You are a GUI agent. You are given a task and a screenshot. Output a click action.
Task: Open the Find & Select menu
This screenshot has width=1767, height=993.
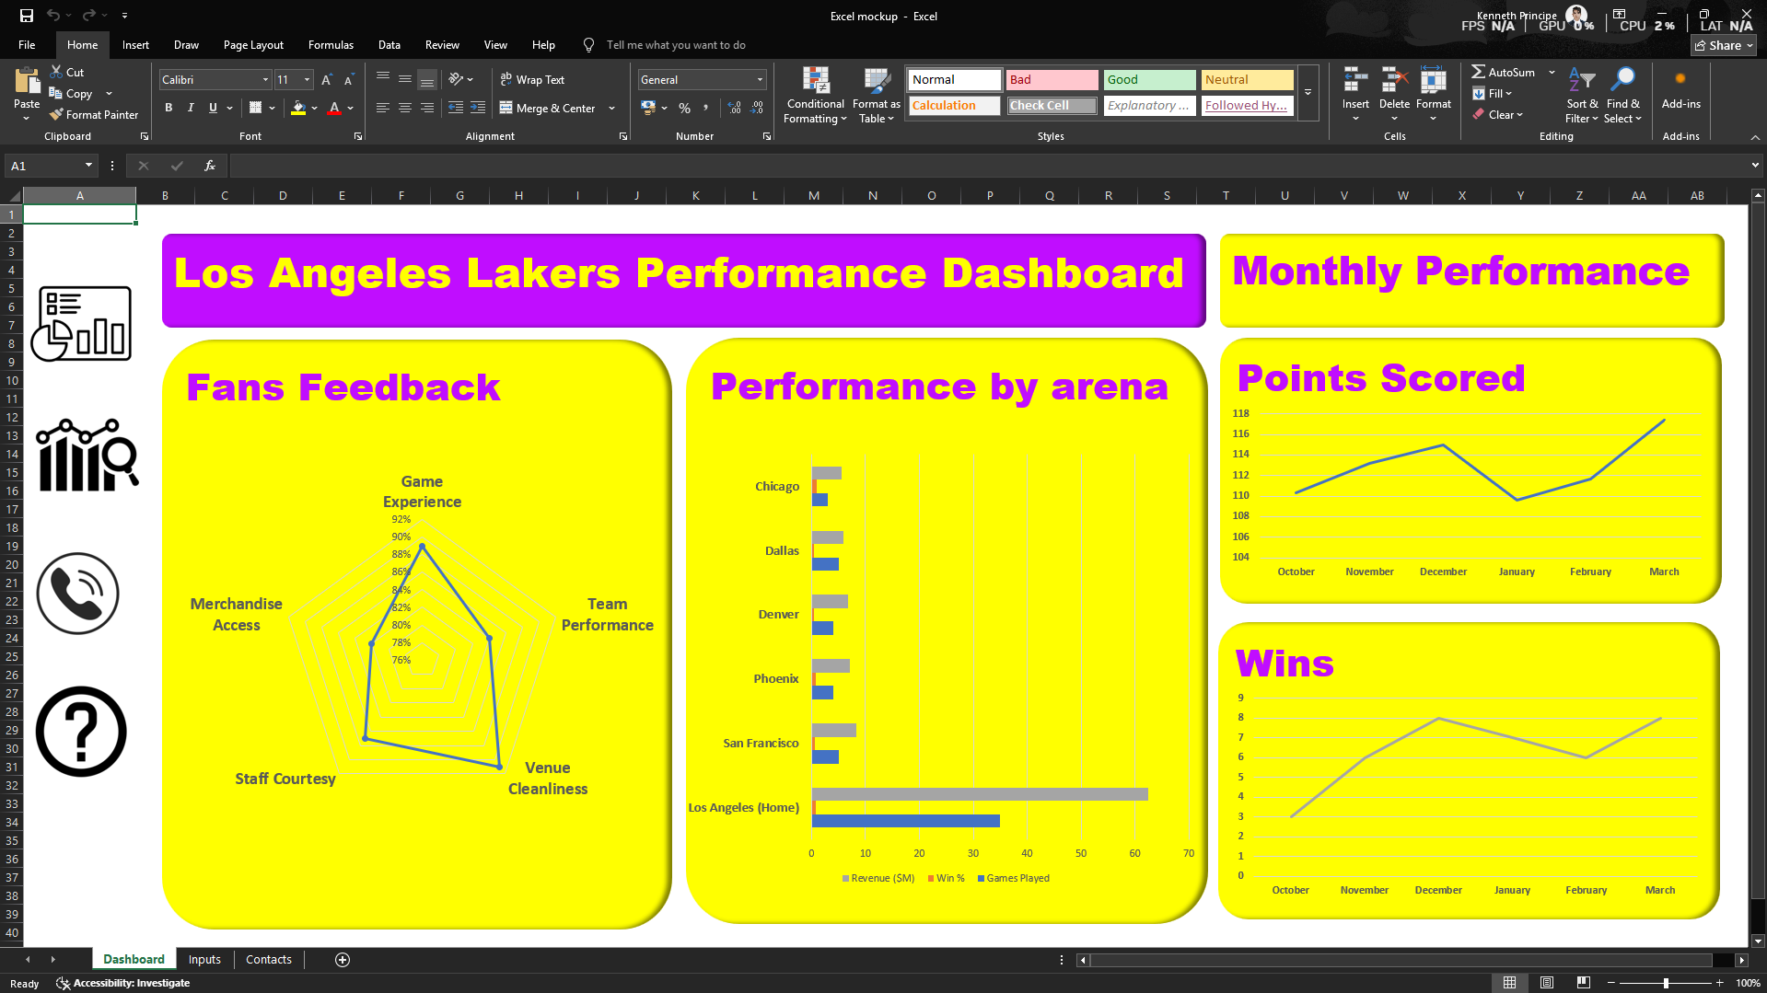(1622, 95)
